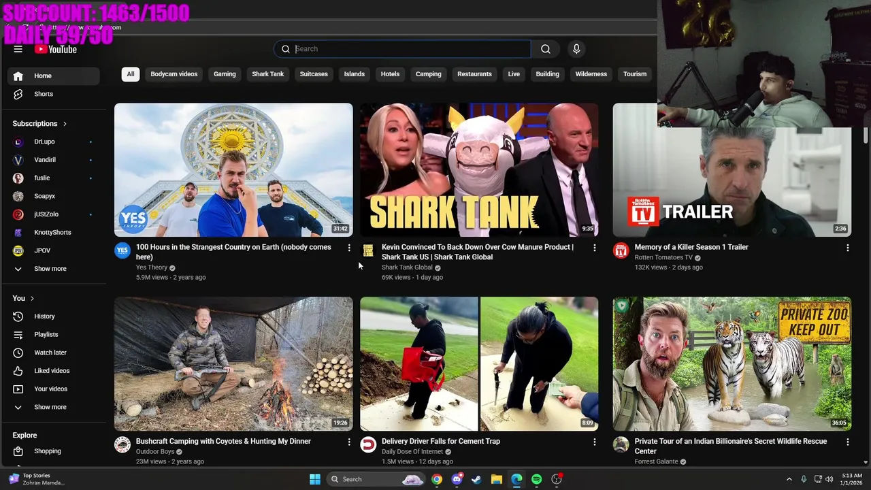Play the Delivery Driver Cement Trap thumbnail
This screenshot has height=490, width=871.
479,363
